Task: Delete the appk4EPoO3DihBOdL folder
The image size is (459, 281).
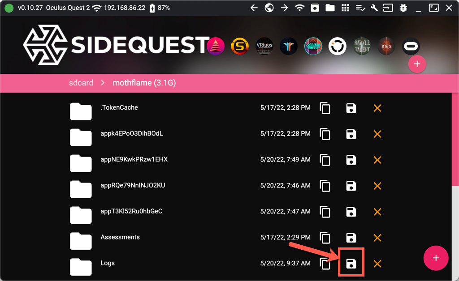Action: [x=377, y=134]
